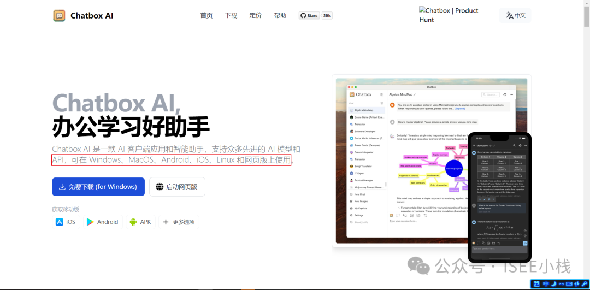Click the Chatbox AI logo icon
This screenshot has height=290, width=590.
[x=59, y=16]
